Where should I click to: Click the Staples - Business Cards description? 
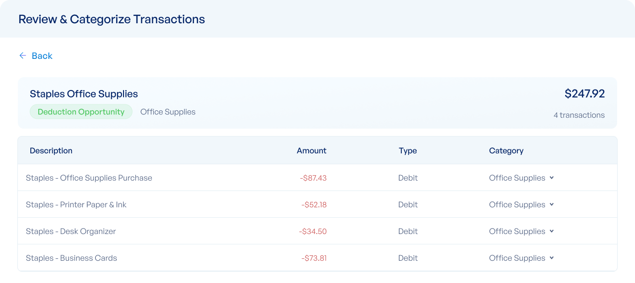(x=71, y=258)
